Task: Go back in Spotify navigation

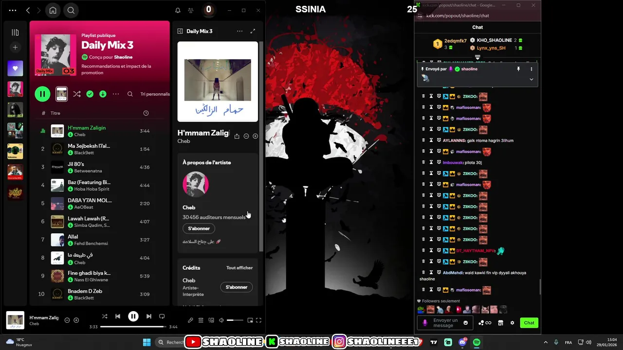Action: tap(28, 10)
